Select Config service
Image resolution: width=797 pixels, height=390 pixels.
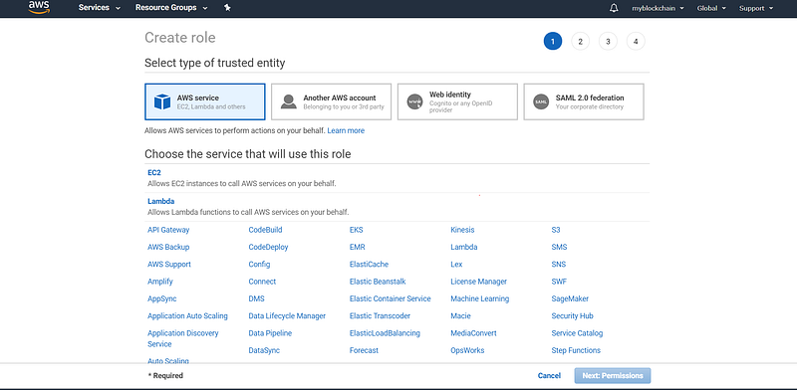point(259,264)
